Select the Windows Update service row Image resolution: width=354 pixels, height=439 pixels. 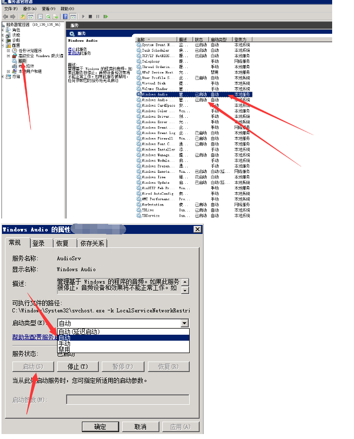155,183
